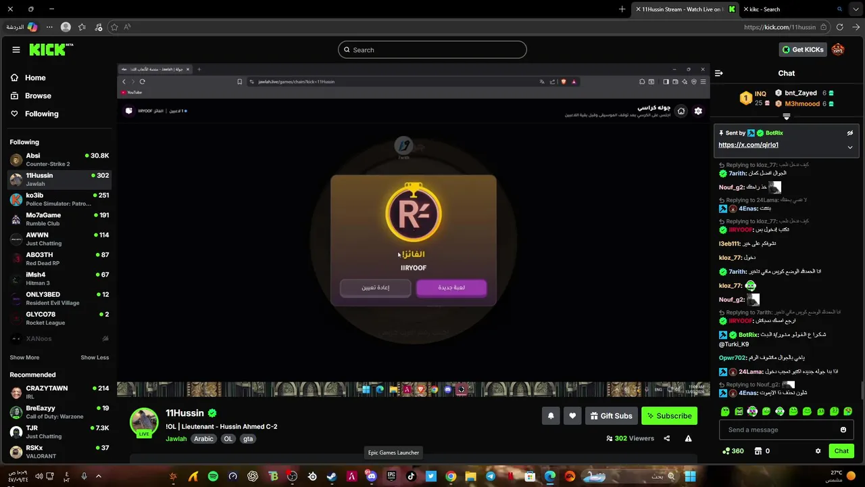
Task: Open Epic Games Launcher from taskbar
Action: coord(391,476)
